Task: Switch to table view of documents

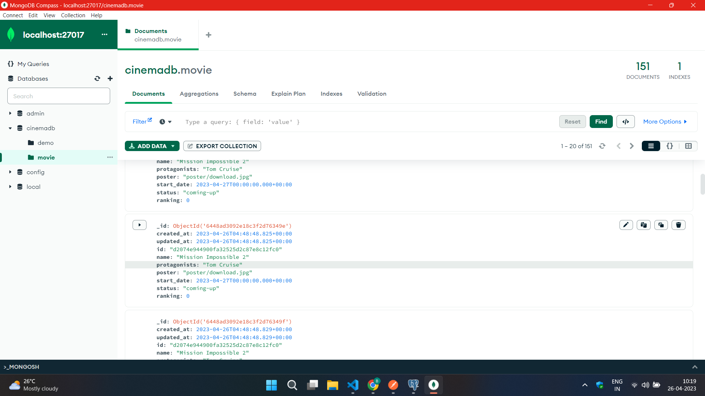Action: pos(688,146)
